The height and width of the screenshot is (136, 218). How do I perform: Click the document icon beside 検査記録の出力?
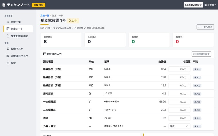point(8,36)
